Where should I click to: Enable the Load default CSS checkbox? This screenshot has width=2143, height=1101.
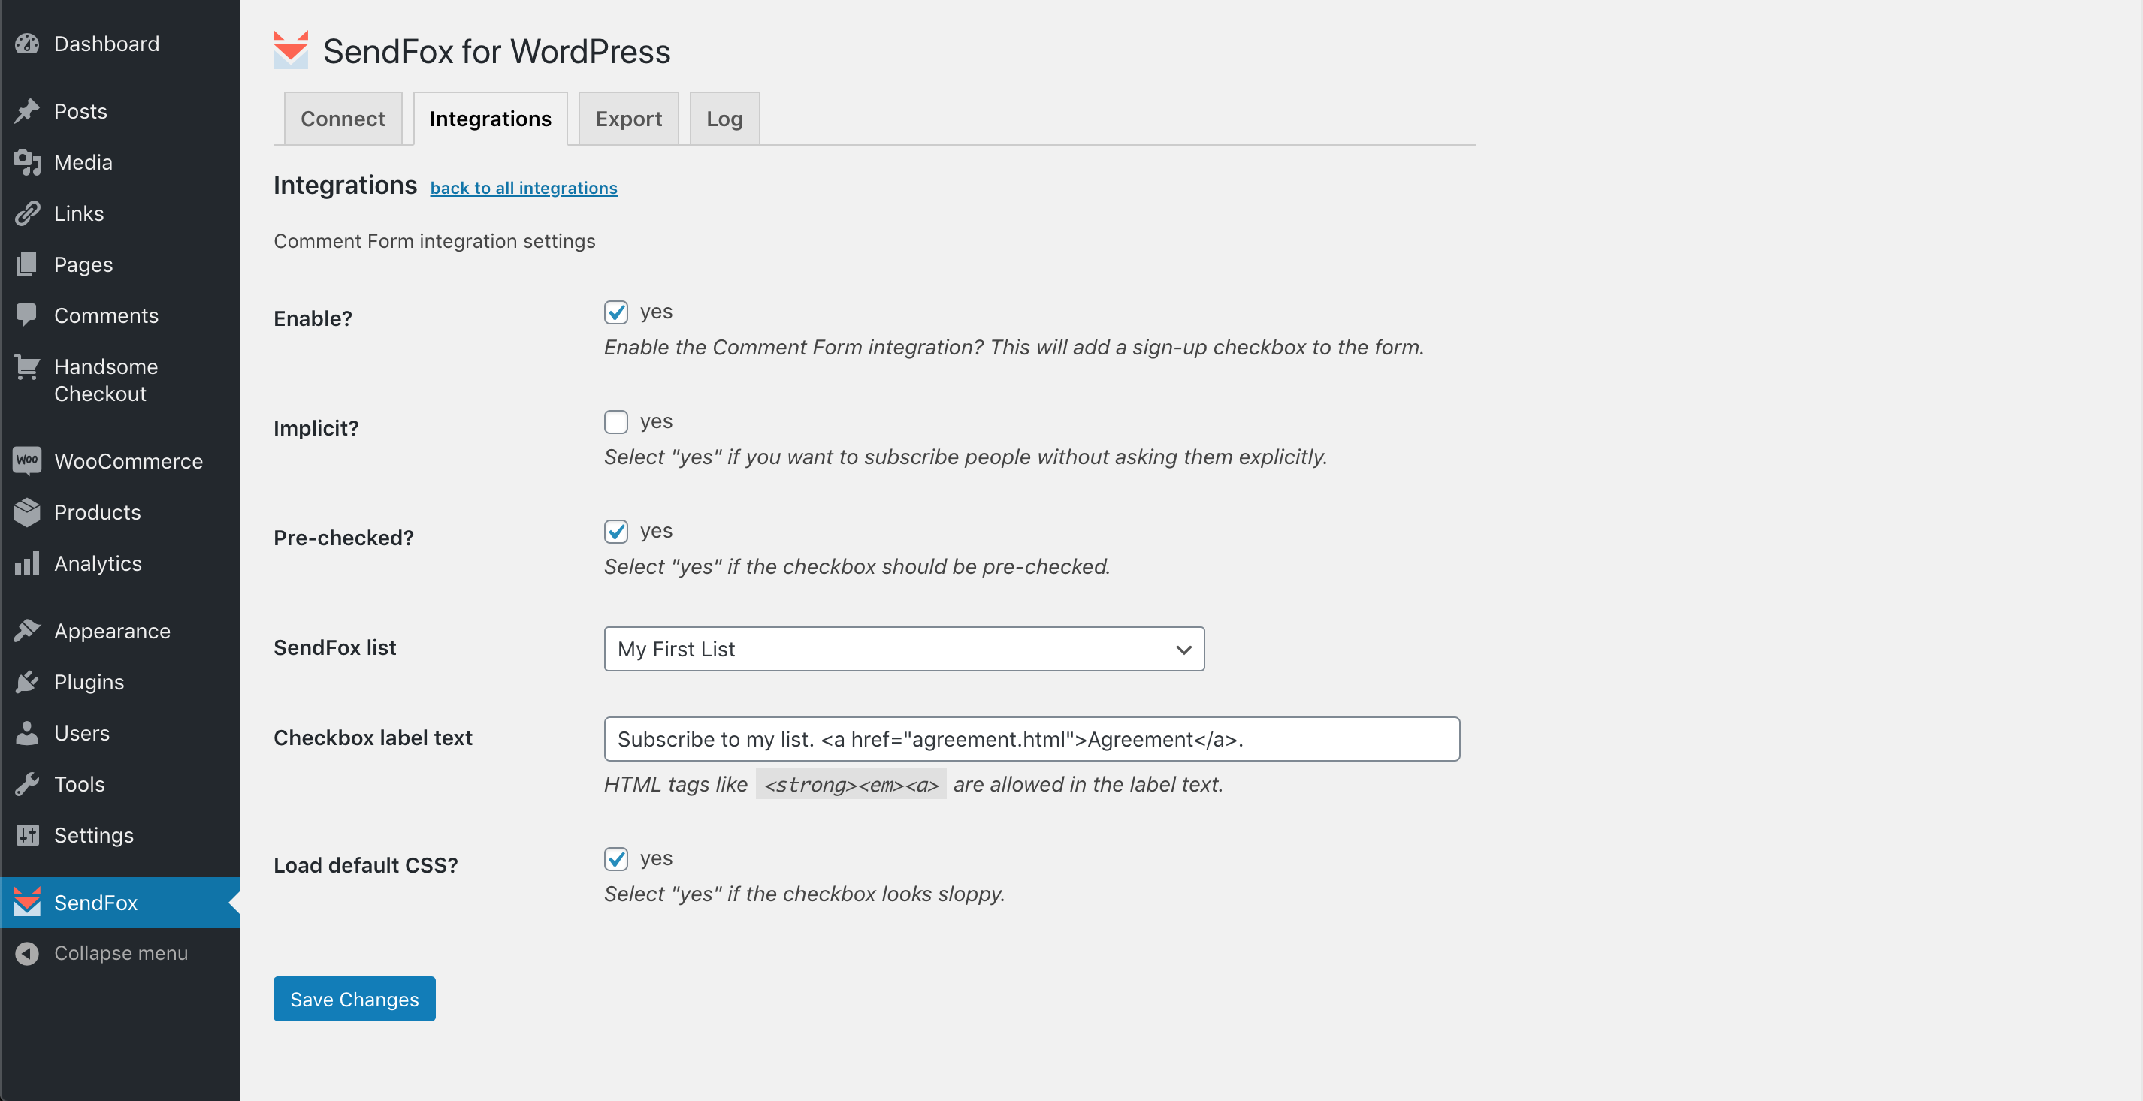point(615,857)
